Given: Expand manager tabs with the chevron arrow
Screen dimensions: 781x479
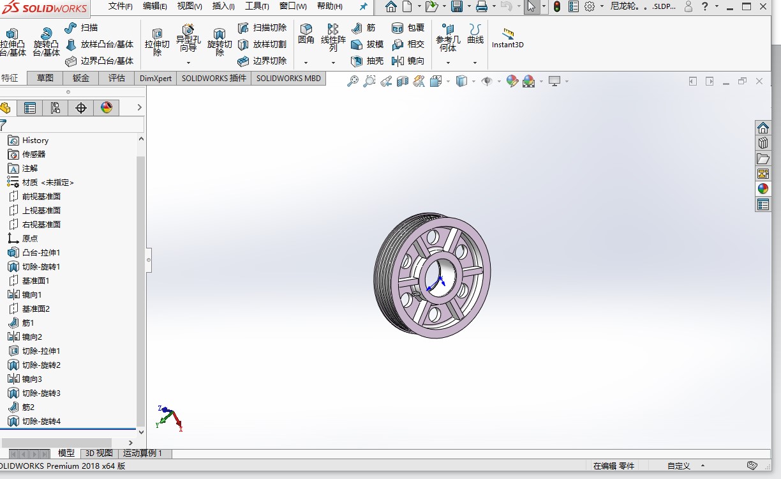Looking at the screenshot, I should [x=138, y=108].
